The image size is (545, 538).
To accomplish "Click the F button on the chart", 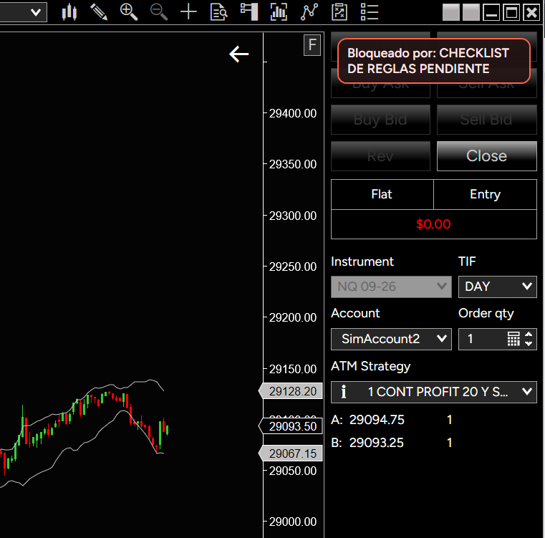I will click(312, 45).
